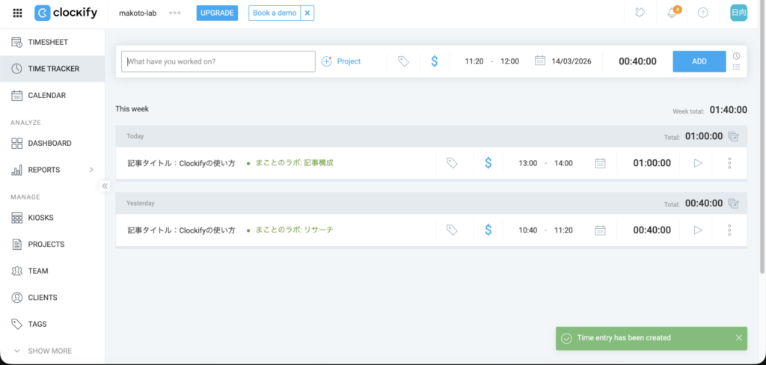Open three-dot menu on today's entry
Image resolution: width=766 pixels, height=365 pixels.
(x=729, y=163)
